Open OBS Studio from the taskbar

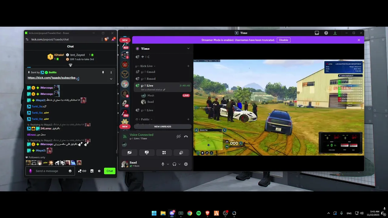pos(225,213)
